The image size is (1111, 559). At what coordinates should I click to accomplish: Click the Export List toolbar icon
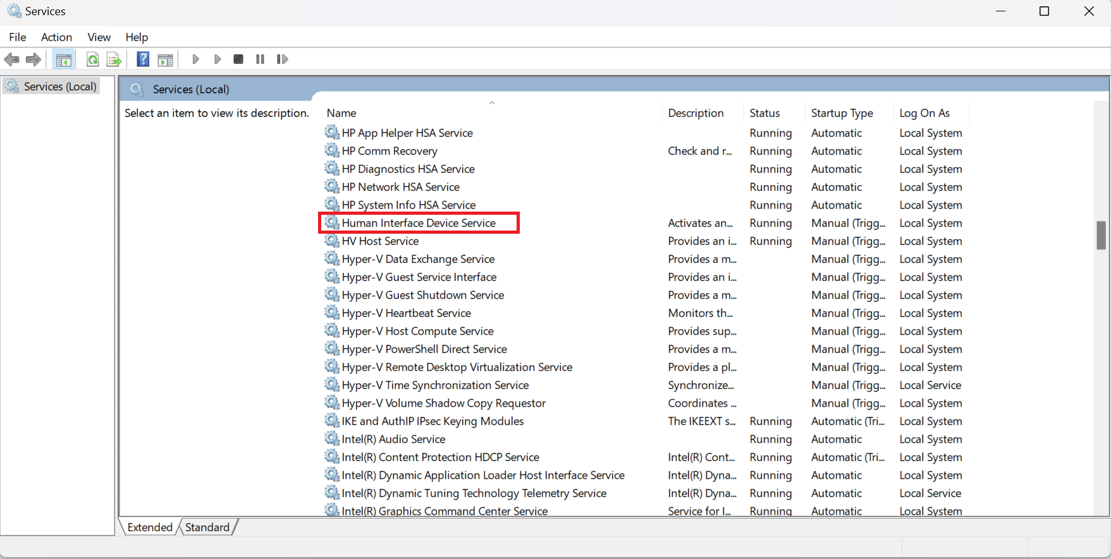(x=114, y=59)
